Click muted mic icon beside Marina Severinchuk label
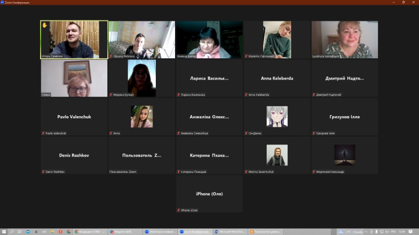This screenshot has width=419, height=235. (x=246, y=172)
